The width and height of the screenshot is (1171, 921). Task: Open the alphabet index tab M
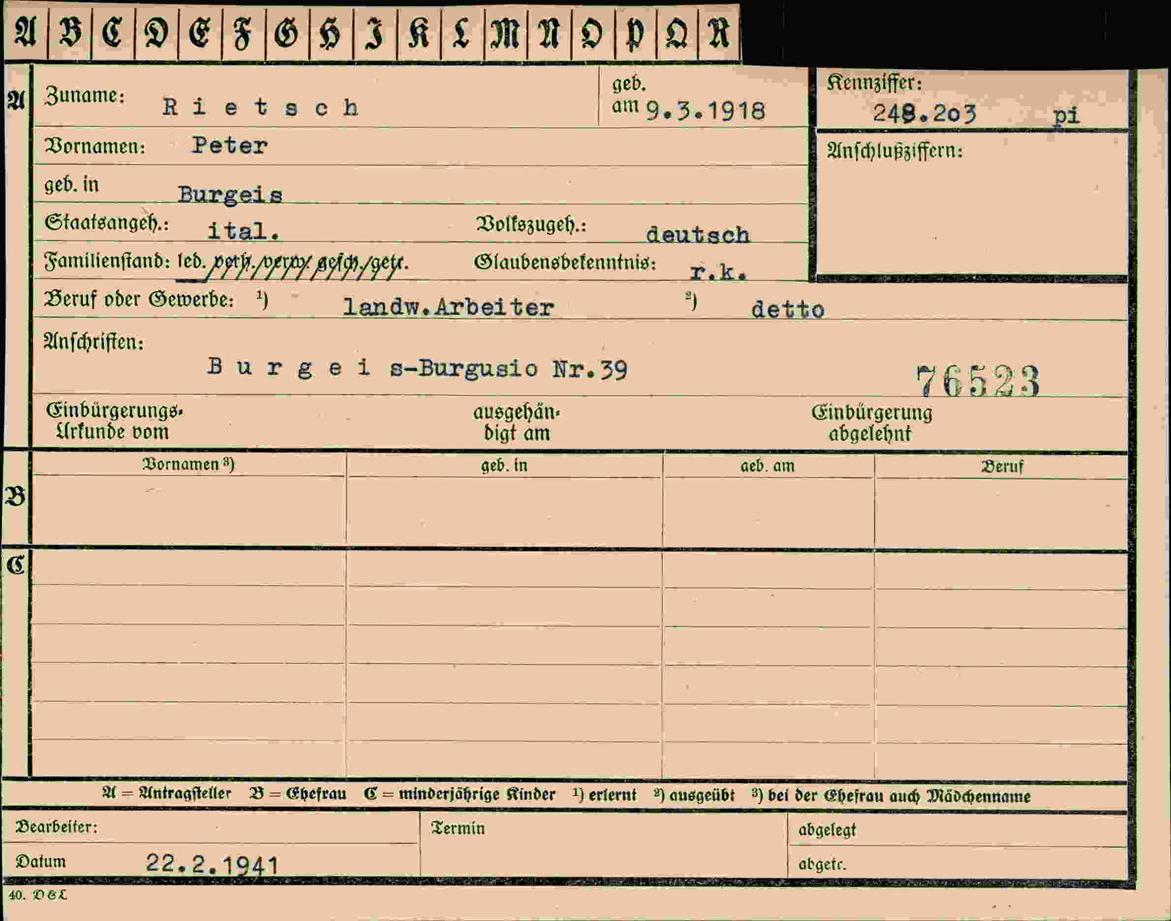[506, 33]
